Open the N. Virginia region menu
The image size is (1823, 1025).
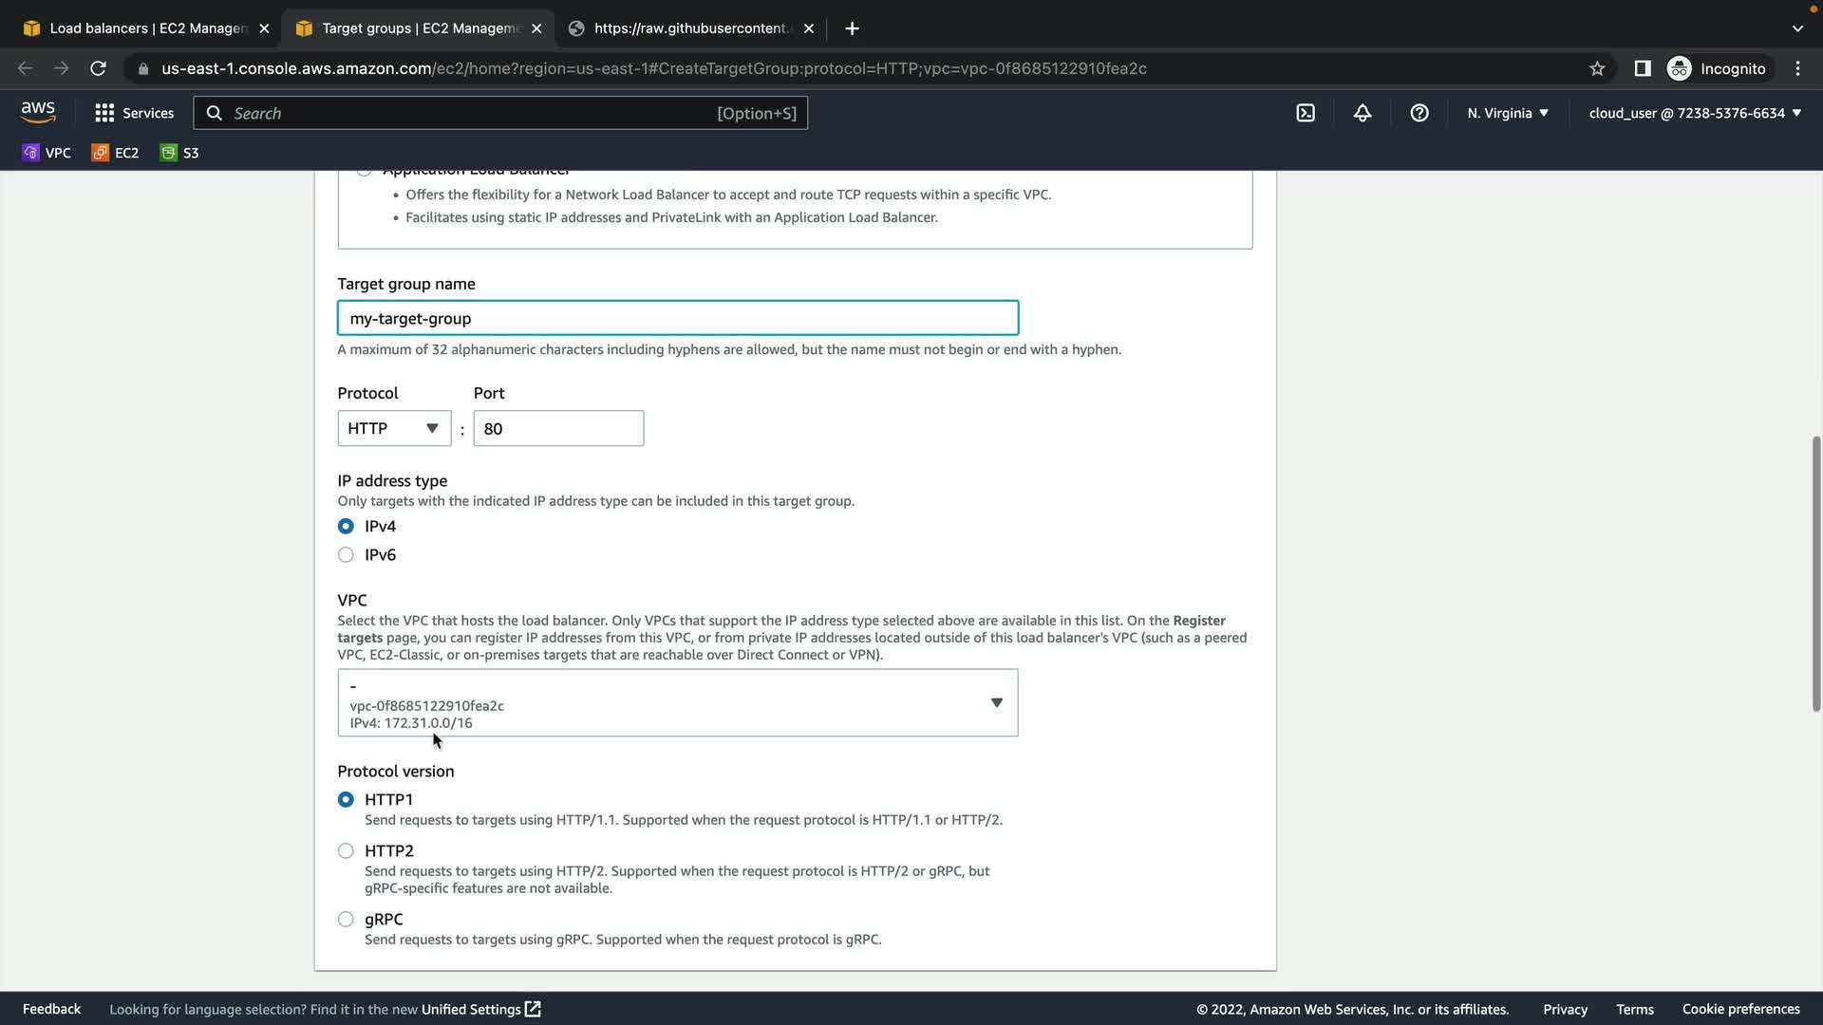pyautogui.click(x=1508, y=113)
